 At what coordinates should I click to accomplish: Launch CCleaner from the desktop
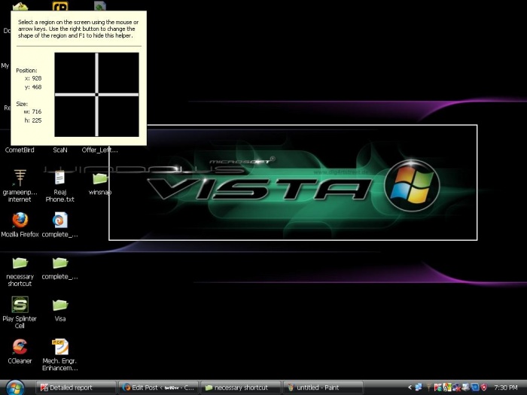[20, 347]
